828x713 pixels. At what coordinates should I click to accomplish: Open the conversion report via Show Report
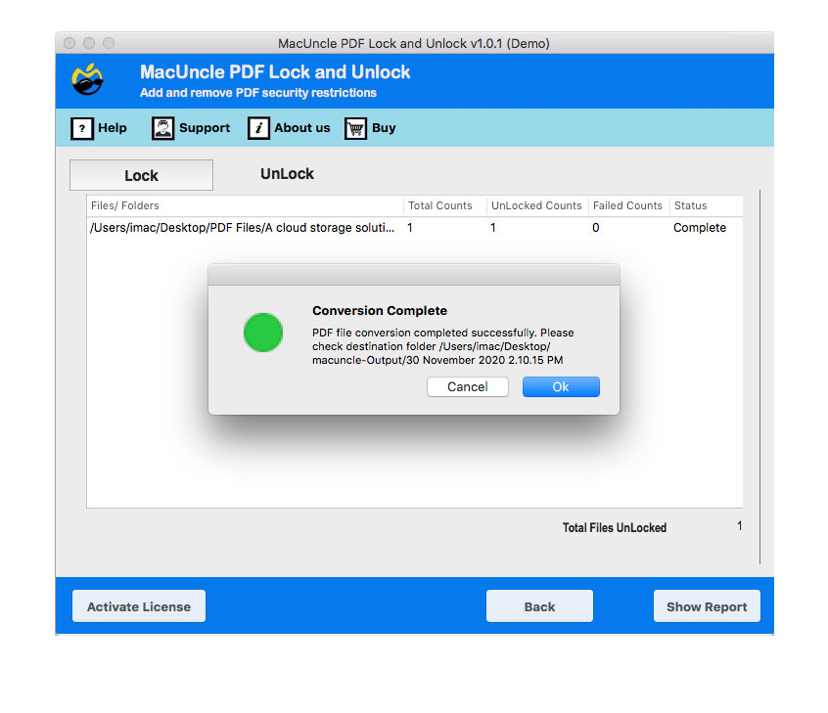707,605
